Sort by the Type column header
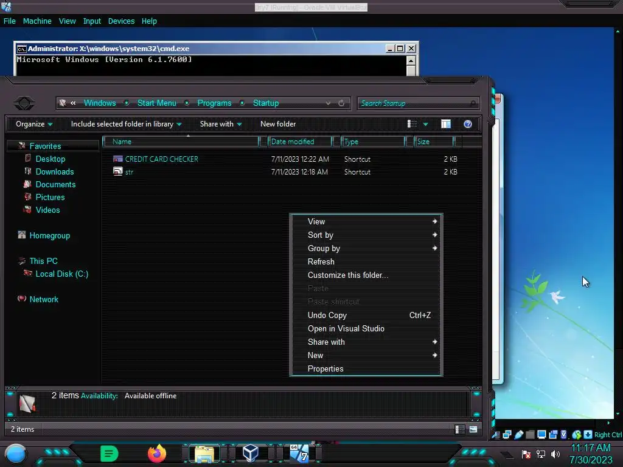The image size is (623, 467). point(373,141)
